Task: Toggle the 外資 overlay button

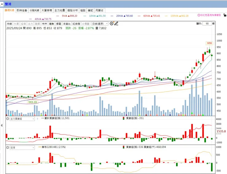Action: 16,24
